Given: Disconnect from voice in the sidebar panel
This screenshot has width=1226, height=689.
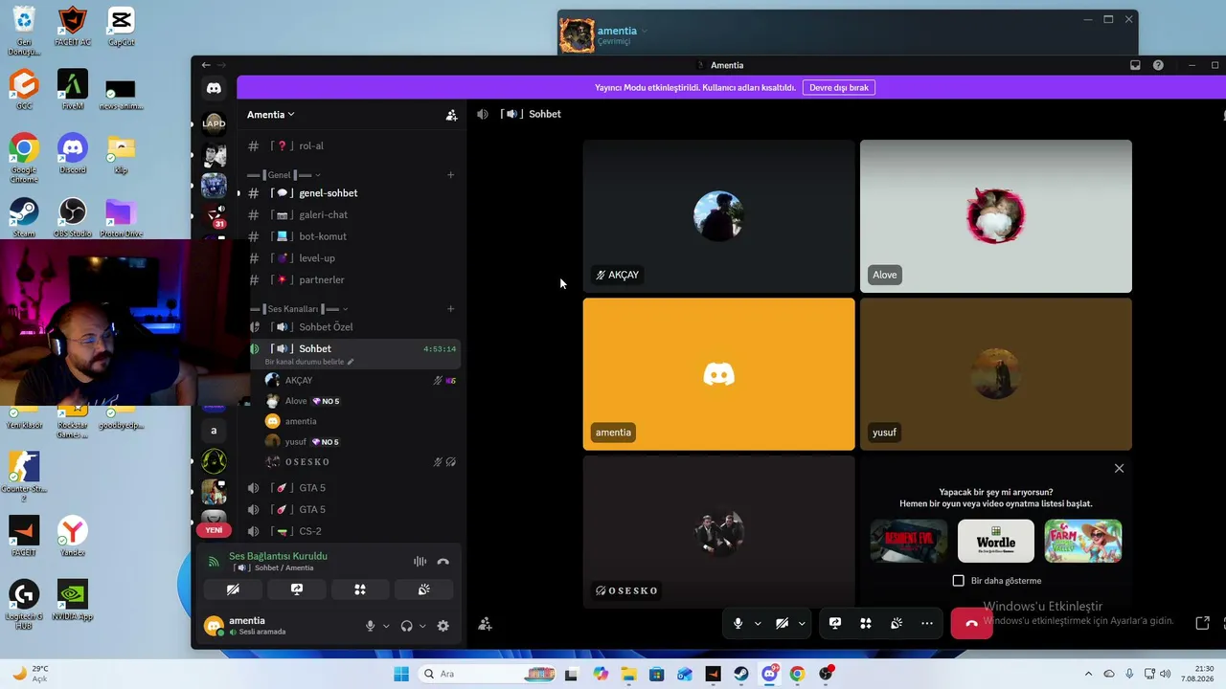Looking at the screenshot, I should tap(443, 562).
